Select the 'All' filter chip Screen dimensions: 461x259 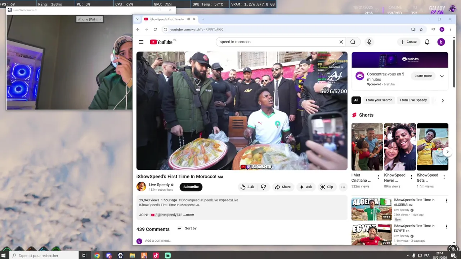click(x=356, y=100)
